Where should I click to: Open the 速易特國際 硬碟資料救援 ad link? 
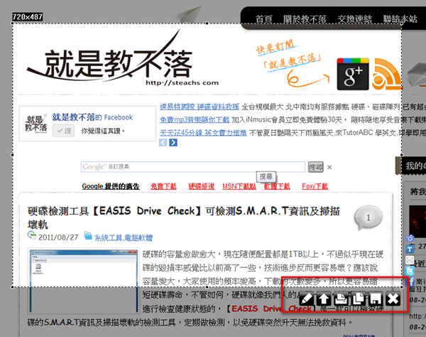coord(200,107)
